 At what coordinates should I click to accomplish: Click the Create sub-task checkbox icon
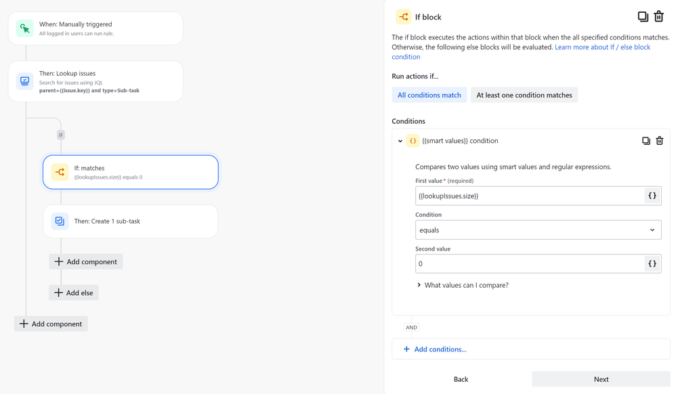60,221
